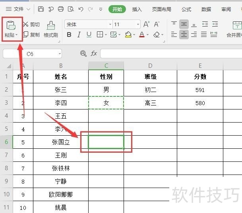
Task: Toggle top vertical alignment
Action: (x=174, y=24)
